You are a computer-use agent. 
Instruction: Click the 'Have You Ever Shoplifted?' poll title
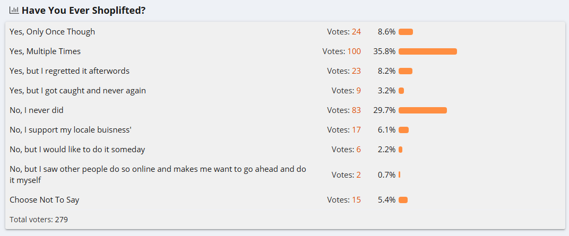(x=83, y=10)
